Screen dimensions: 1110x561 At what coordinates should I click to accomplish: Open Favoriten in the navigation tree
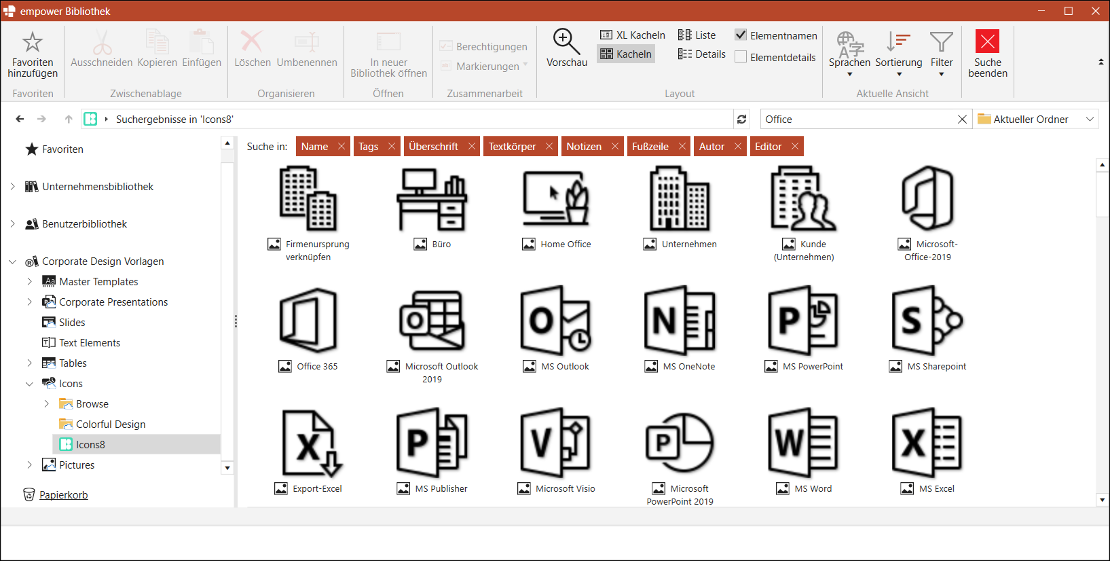pyautogui.click(x=54, y=149)
